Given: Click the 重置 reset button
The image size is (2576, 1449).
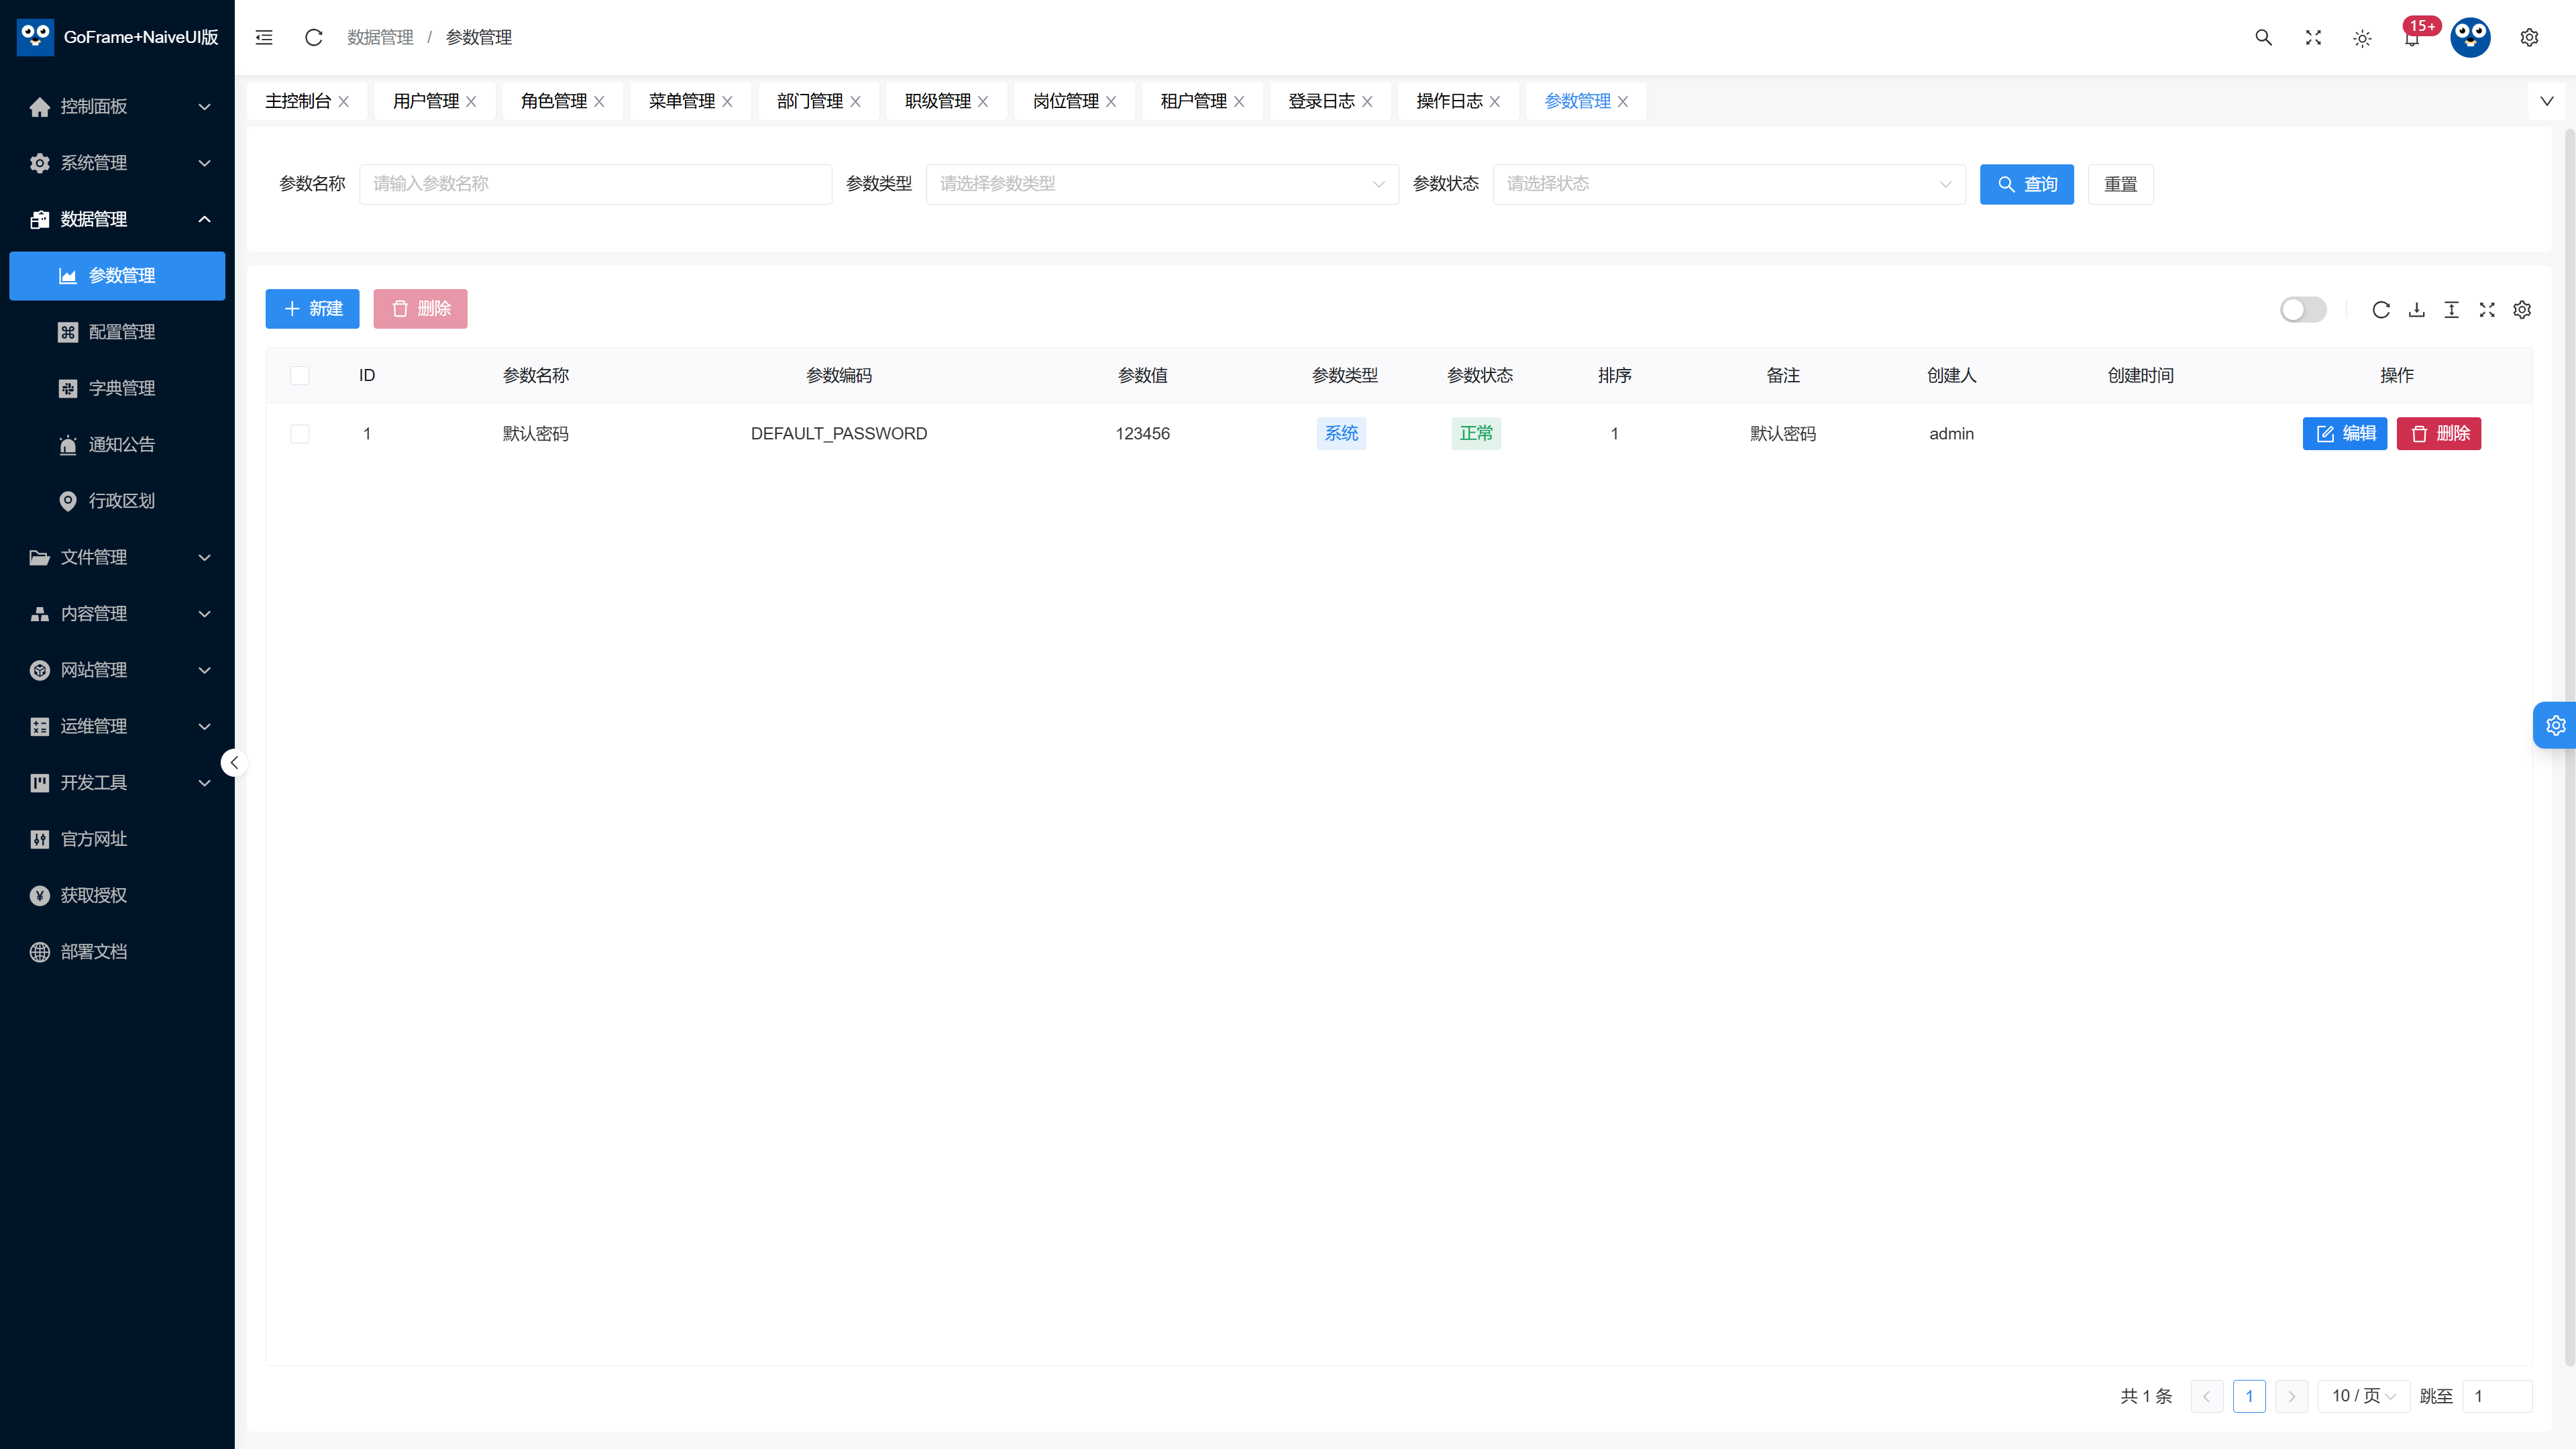Looking at the screenshot, I should click(x=2120, y=184).
